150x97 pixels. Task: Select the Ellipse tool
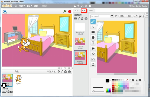(93, 37)
